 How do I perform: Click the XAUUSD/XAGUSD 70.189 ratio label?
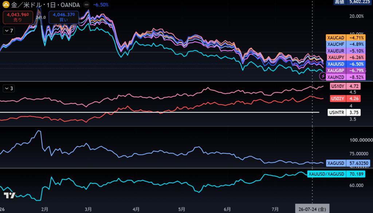click(x=336, y=174)
